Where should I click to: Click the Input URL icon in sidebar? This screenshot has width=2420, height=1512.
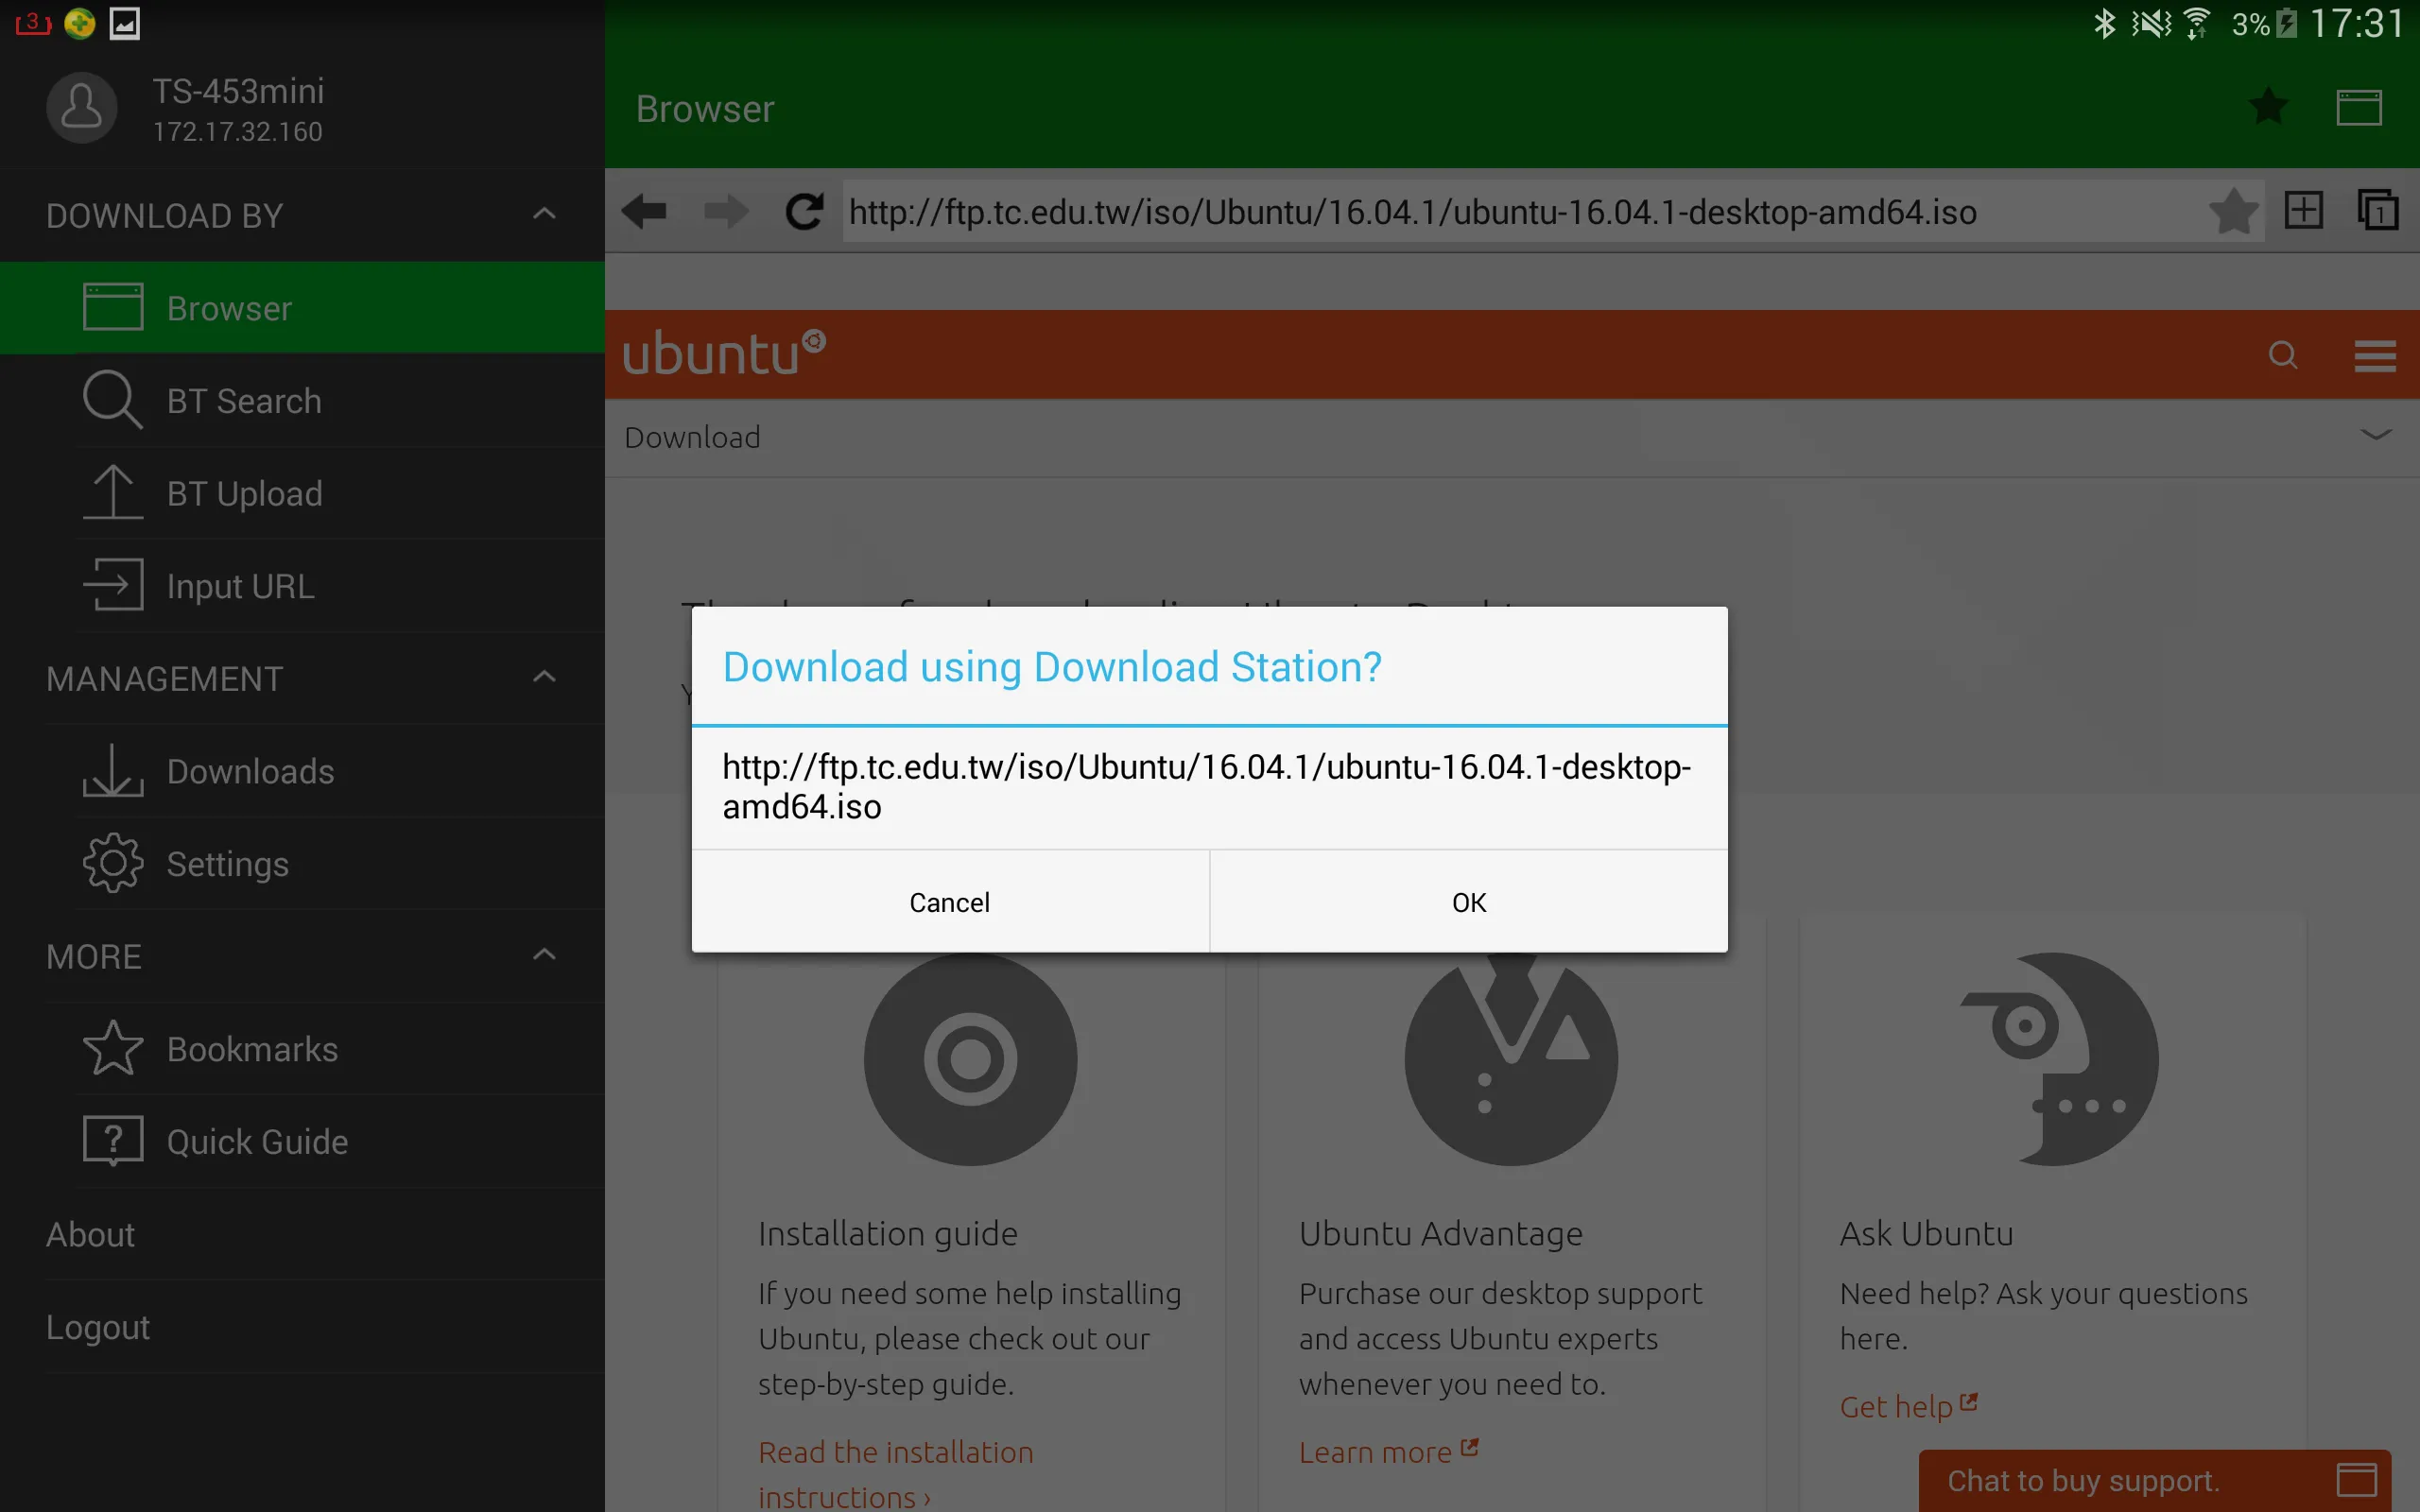pyautogui.click(x=113, y=585)
